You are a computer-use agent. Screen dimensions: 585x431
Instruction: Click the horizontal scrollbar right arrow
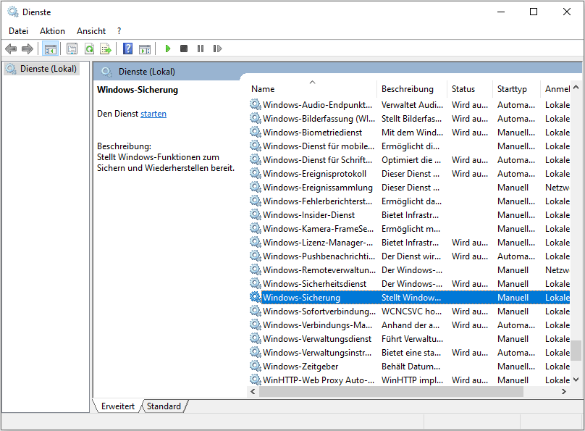[565, 391]
